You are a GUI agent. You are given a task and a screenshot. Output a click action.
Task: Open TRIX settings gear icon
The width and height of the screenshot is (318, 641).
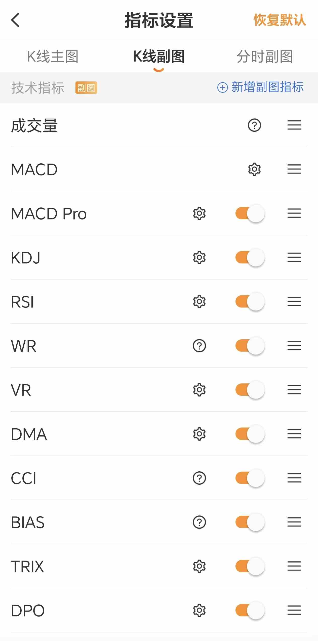pyautogui.click(x=199, y=566)
